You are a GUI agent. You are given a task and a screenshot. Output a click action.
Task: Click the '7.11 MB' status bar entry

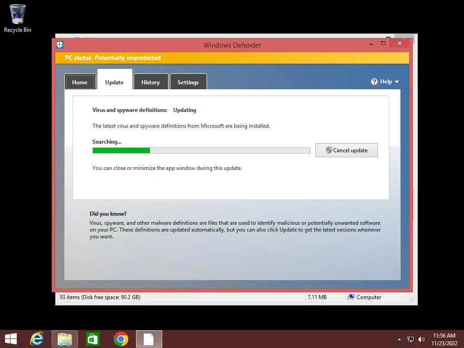click(x=317, y=297)
